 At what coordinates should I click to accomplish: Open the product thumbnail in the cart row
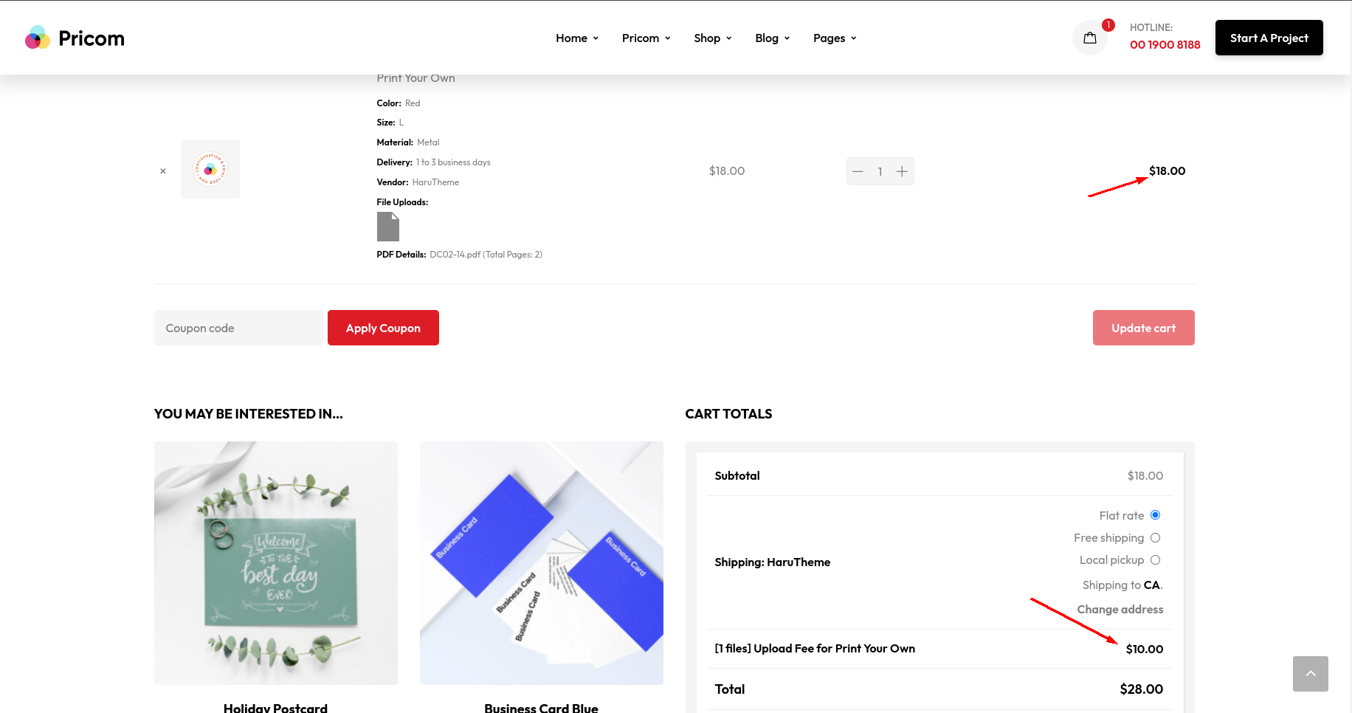pyautogui.click(x=210, y=169)
